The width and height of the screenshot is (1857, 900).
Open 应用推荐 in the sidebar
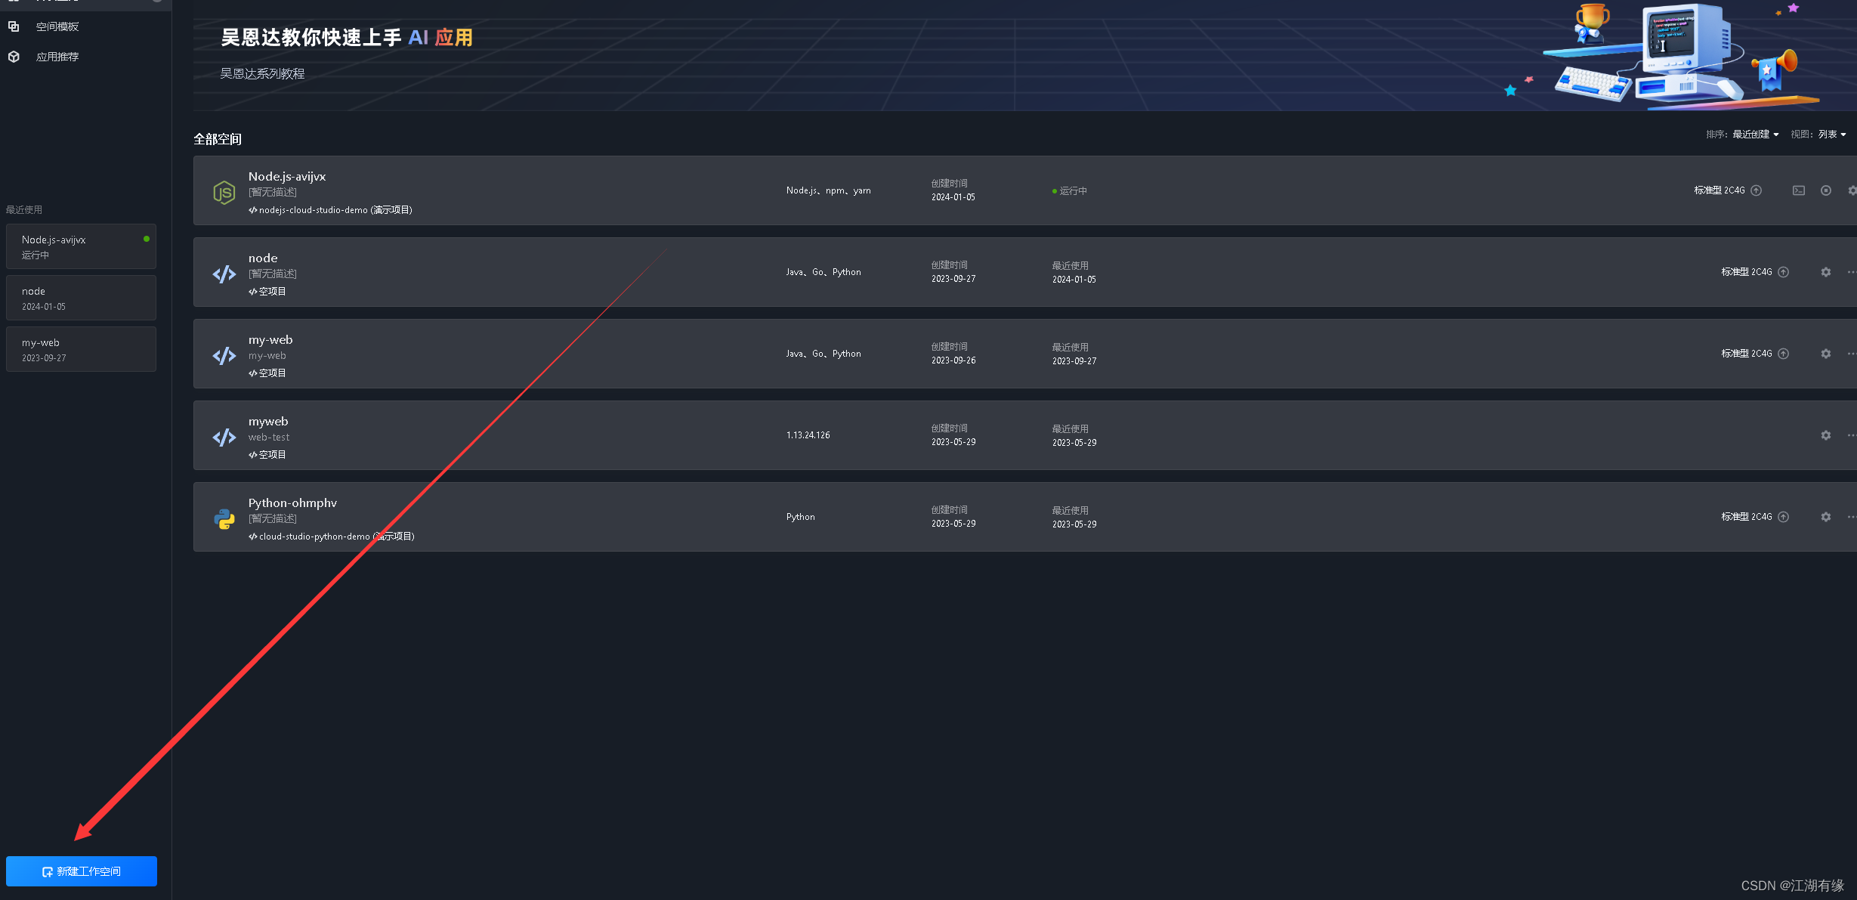tap(57, 57)
